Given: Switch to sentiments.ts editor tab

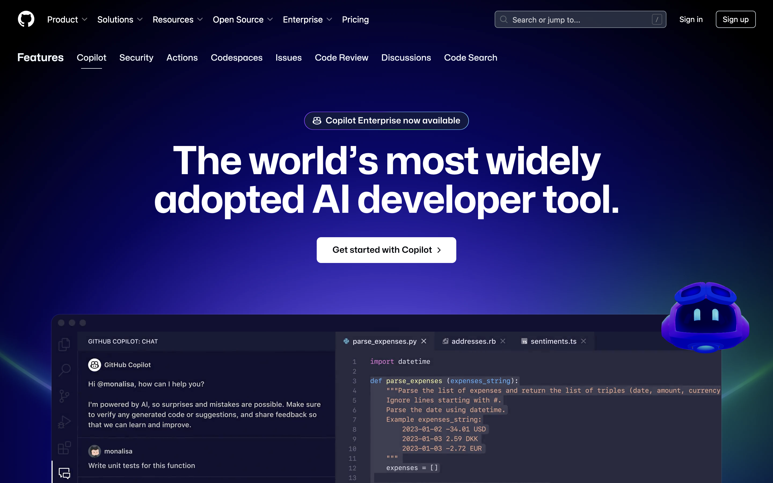Looking at the screenshot, I should (553, 341).
